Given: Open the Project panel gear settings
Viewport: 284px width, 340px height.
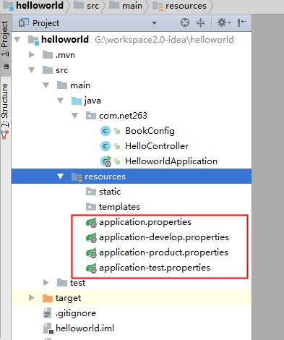Looking at the screenshot, I should point(224,22).
